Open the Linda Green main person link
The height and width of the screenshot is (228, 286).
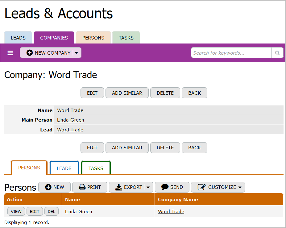71,120
